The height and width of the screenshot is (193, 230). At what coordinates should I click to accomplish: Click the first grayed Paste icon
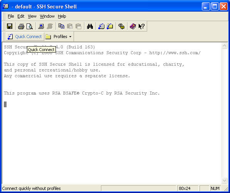(x=70, y=27)
